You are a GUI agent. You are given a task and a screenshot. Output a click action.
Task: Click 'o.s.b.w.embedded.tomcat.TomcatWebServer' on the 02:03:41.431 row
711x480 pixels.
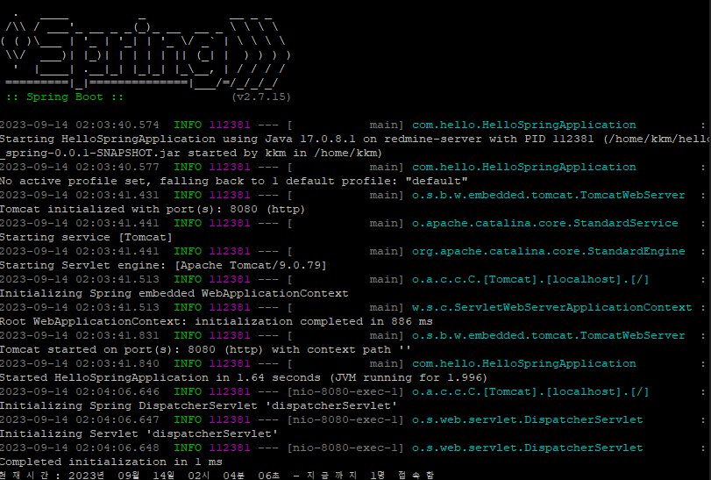[548, 195]
